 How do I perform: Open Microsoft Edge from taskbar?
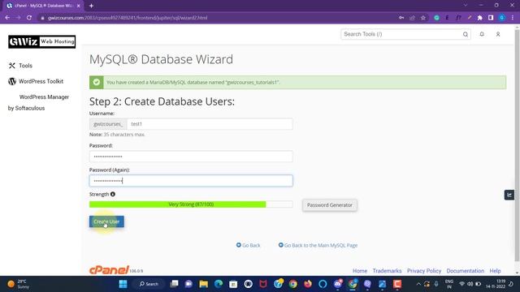[x=219, y=284]
